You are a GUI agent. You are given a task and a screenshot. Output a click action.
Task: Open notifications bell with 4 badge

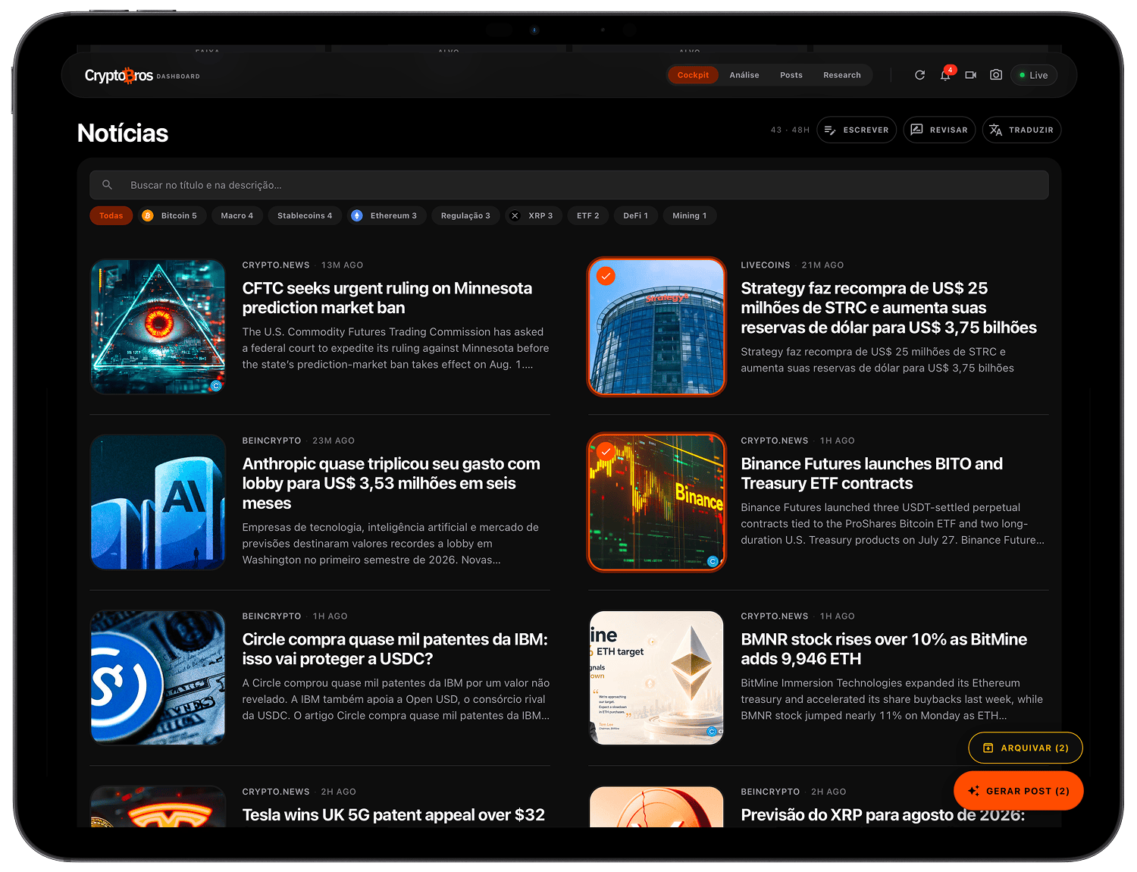tap(945, 75)
